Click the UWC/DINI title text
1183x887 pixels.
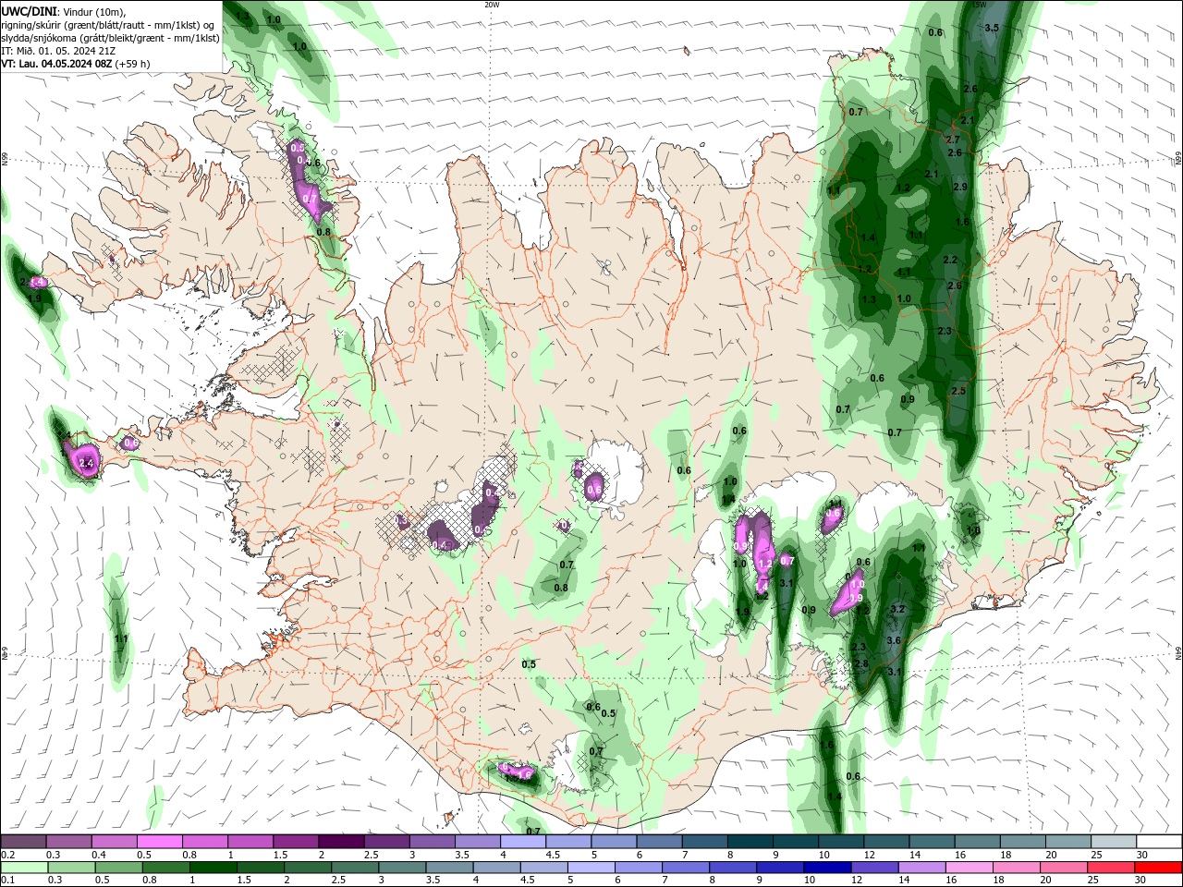coord(30,10)
